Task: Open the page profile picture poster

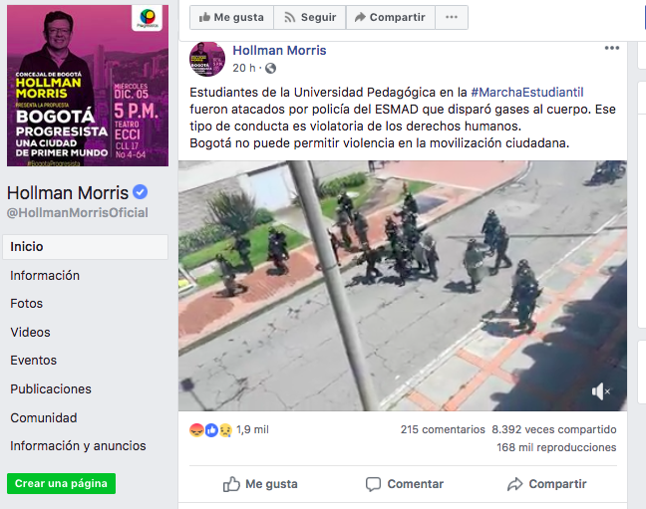Action: tap(88, 86)
